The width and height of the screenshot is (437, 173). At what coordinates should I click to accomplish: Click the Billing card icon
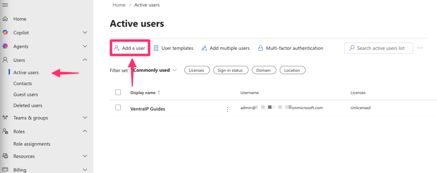tap(5, 170)
